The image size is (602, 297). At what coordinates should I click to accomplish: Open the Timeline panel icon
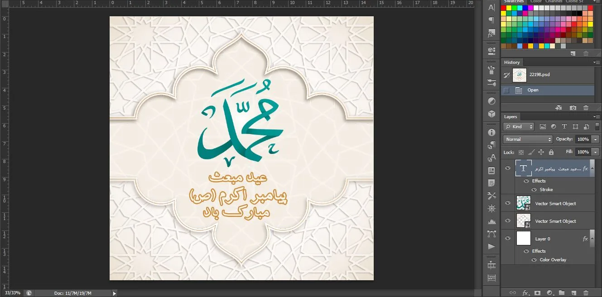[491, 265]
